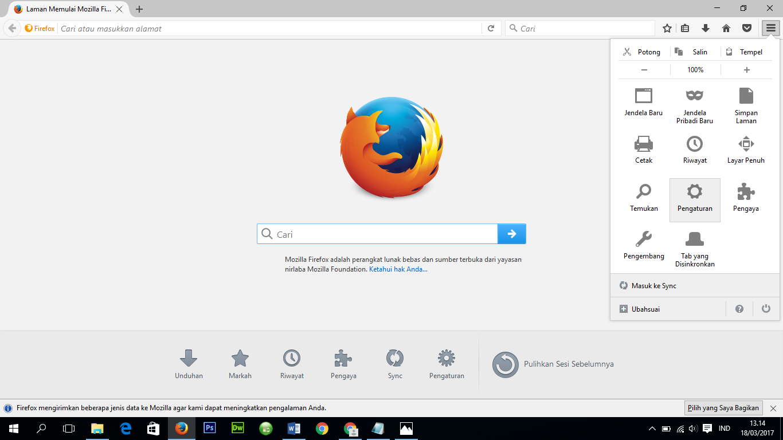Click the address bar input field
This screenshot has height=440, width=783.
(269, 28)
